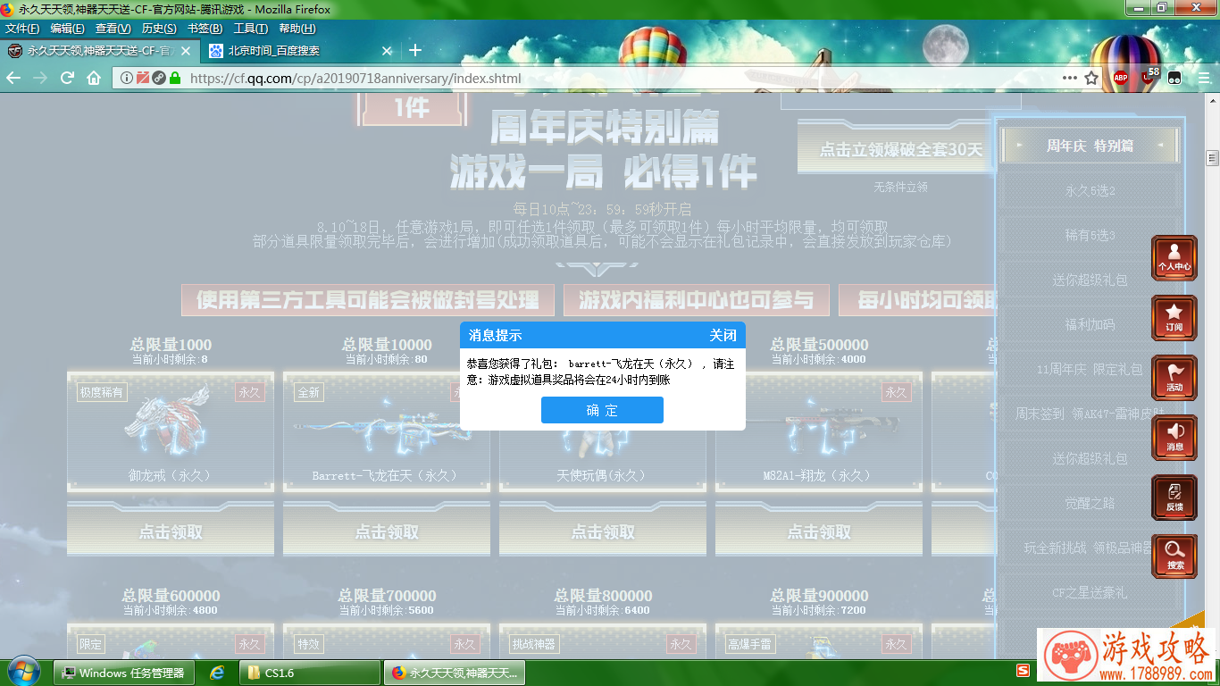The width and height of the screenshot is (1220, 686).
Task: Switch to 北京时间_百度搜索 tab
Action: click(300, 51)
